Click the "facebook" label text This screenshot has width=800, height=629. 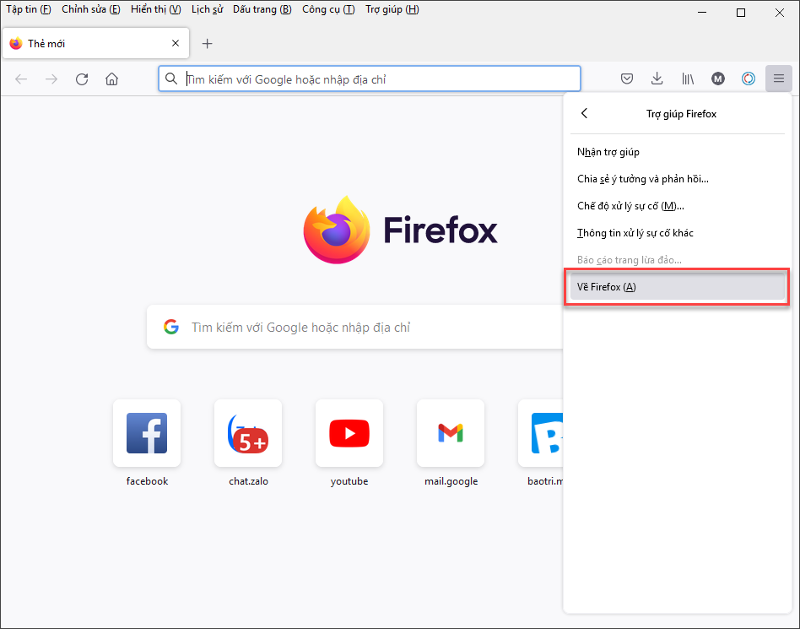147,481
